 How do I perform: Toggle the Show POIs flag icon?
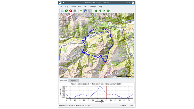81,11
